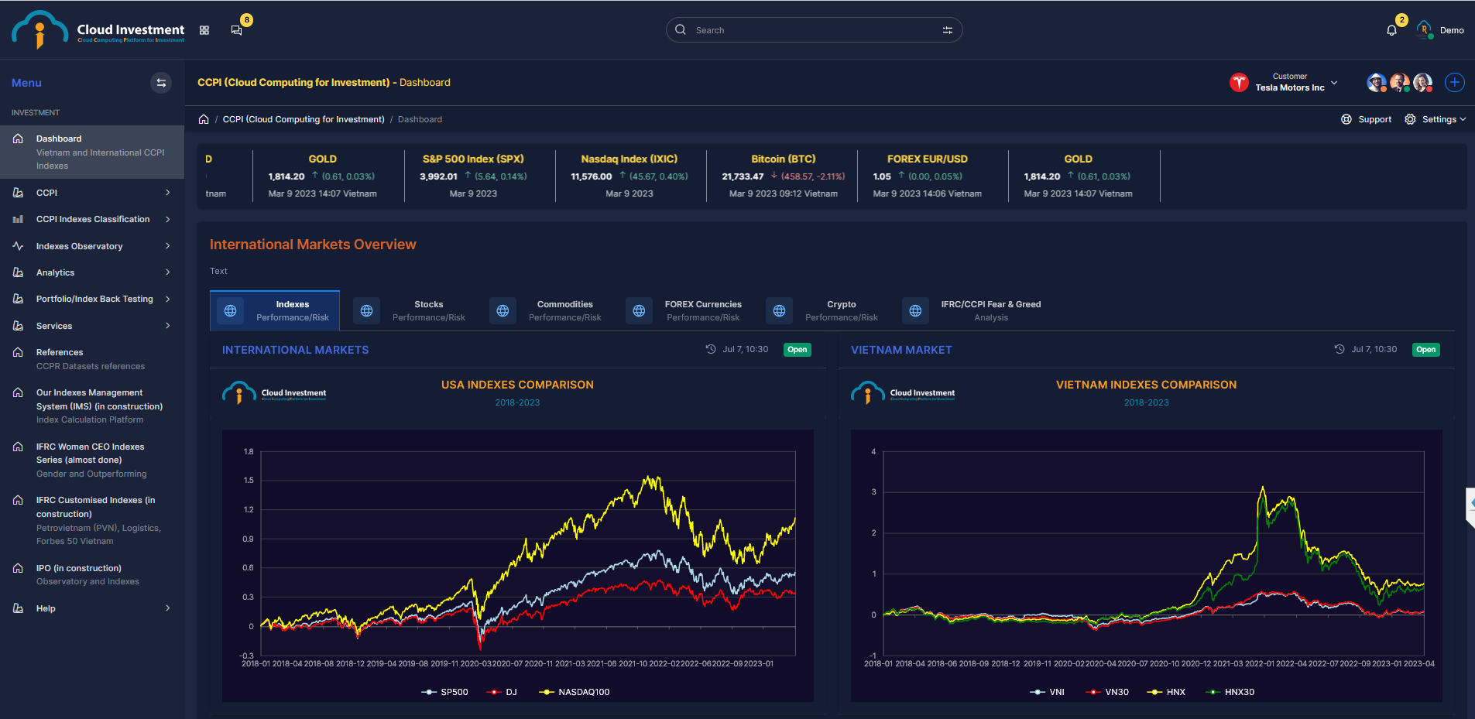1475x719 pixels.
Task: Click the notifications bell icon
Action: tap(1391, 30)
